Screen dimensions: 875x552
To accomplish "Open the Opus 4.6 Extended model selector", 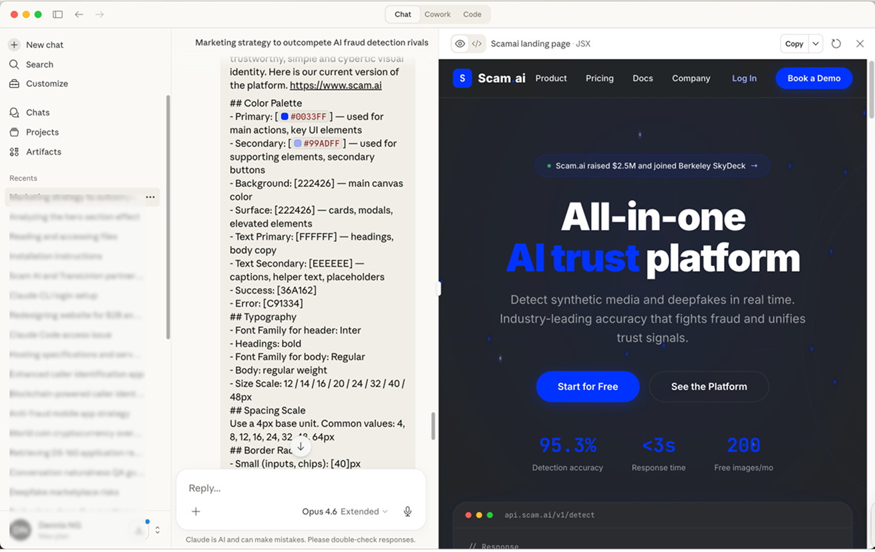I will tap(345, 511).
